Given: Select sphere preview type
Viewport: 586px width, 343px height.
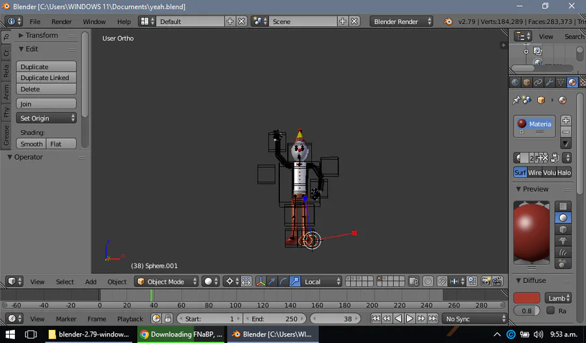Looking at the screenshot, I should [563, 218].
